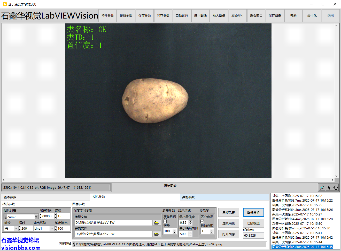Open the 触发 dropdown set to 关
The width and height of the screenshot is (341, 251).
click(16, 228)
